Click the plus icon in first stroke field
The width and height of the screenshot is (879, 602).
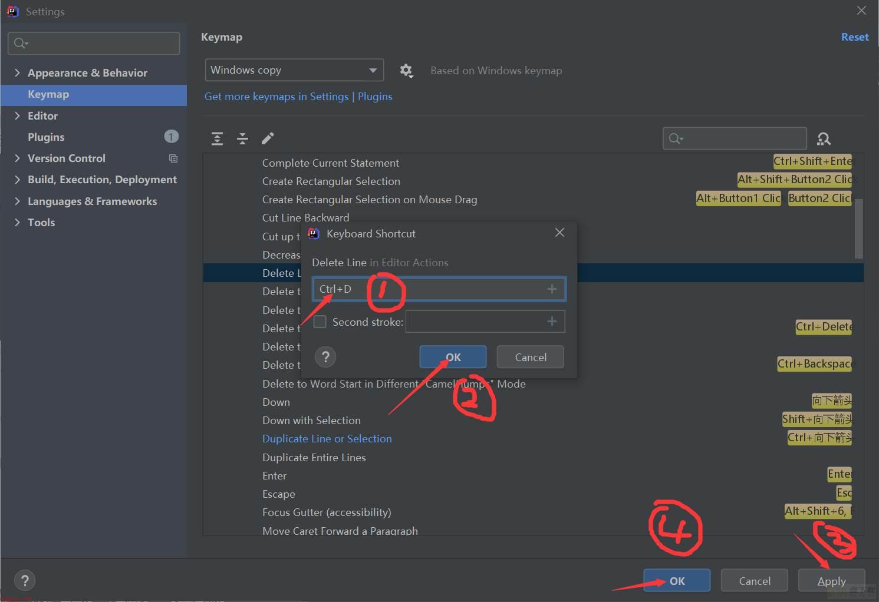552,289
